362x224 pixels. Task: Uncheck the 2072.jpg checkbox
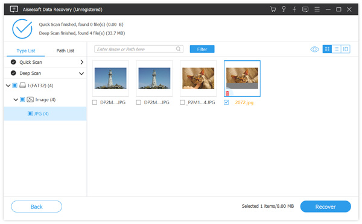(226, 102)
